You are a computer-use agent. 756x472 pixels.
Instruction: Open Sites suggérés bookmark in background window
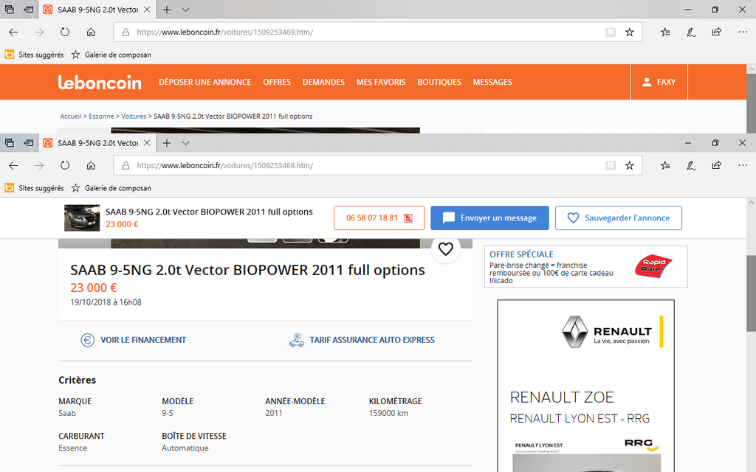pos(34,55)
